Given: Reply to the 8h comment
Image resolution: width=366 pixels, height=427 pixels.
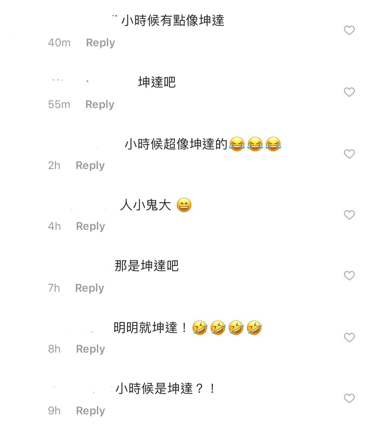Looking at the screenshot, I should [x=90, y=349].
